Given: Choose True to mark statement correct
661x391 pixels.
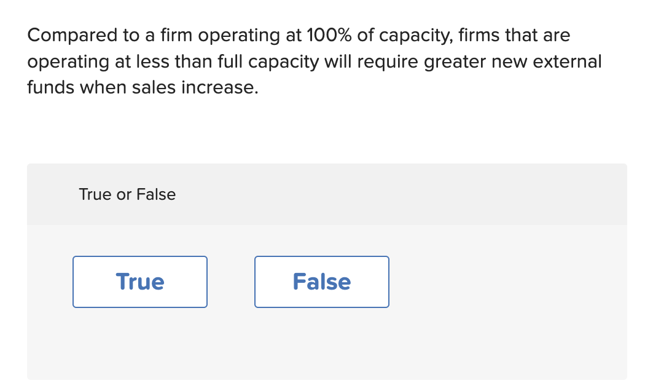Looking at the screenshot, I should point(139,282).
